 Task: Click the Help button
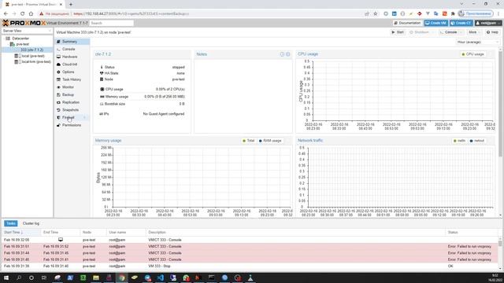[x=492, y=32]
